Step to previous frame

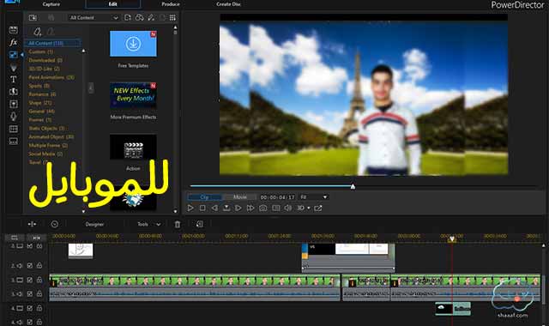tap(214, 208)
